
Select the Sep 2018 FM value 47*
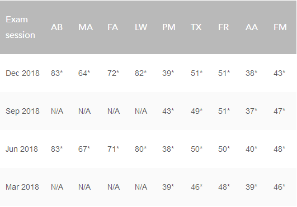pos(279,111)
